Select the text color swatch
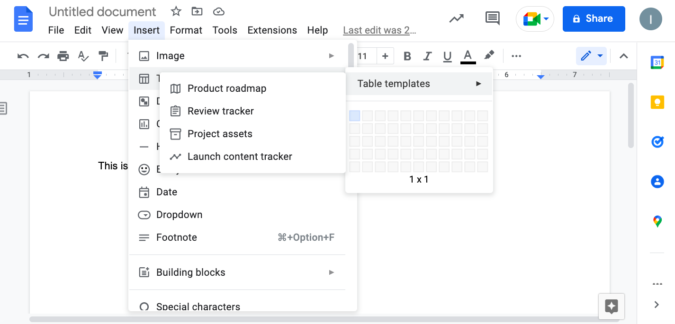This screenshot has height=324, width=675. [468, 56]
